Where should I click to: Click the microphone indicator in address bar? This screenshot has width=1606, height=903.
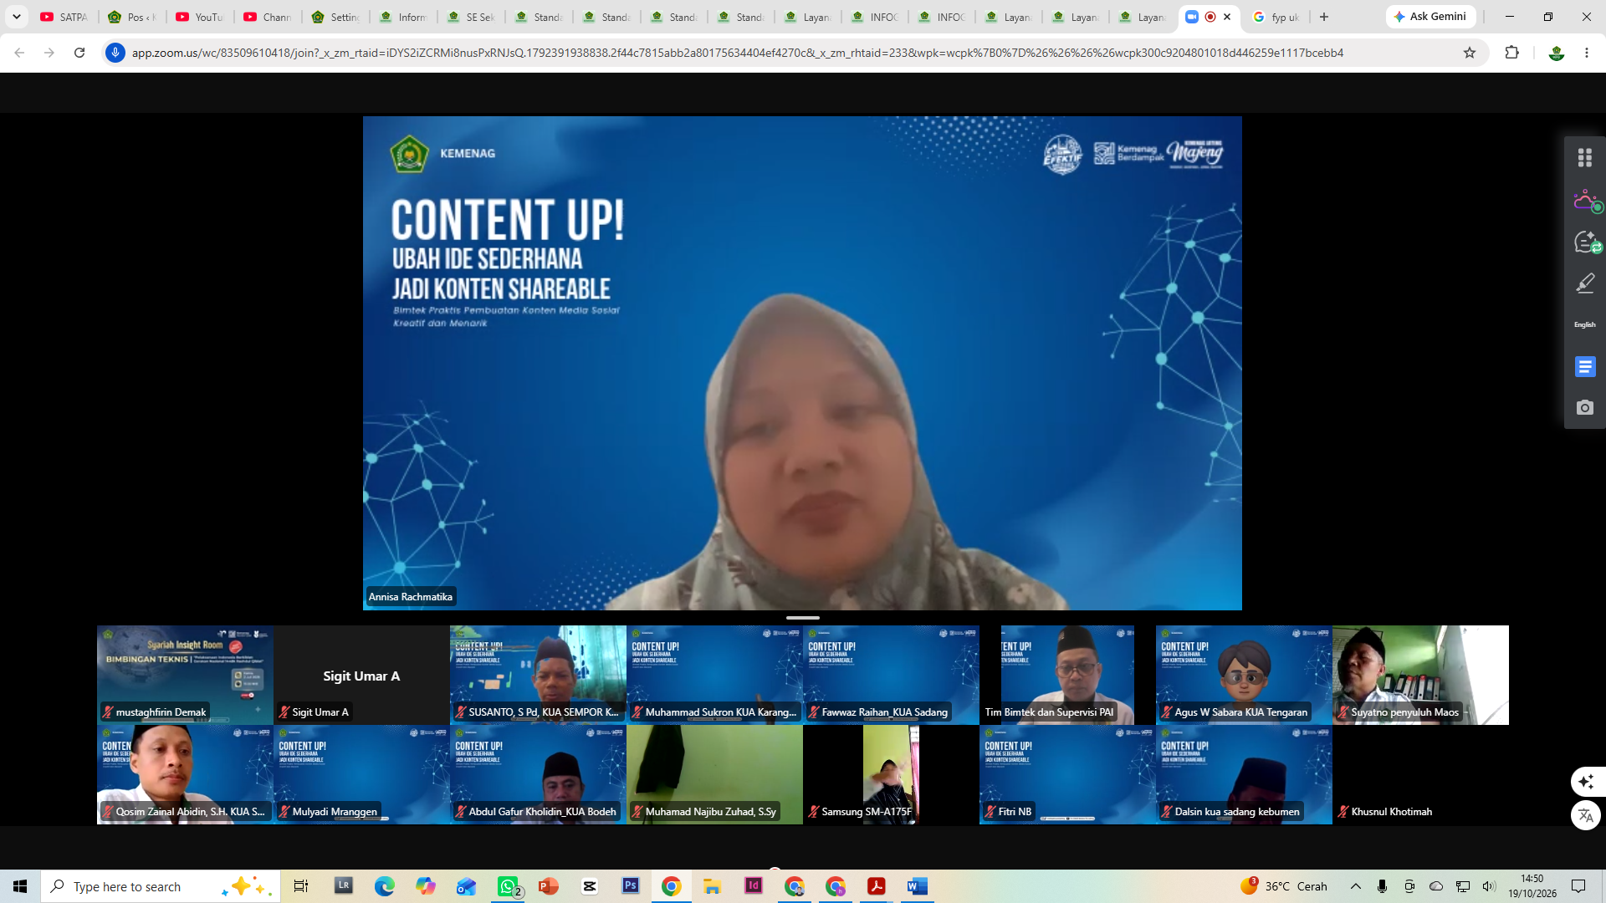click(x=115, y=53)
